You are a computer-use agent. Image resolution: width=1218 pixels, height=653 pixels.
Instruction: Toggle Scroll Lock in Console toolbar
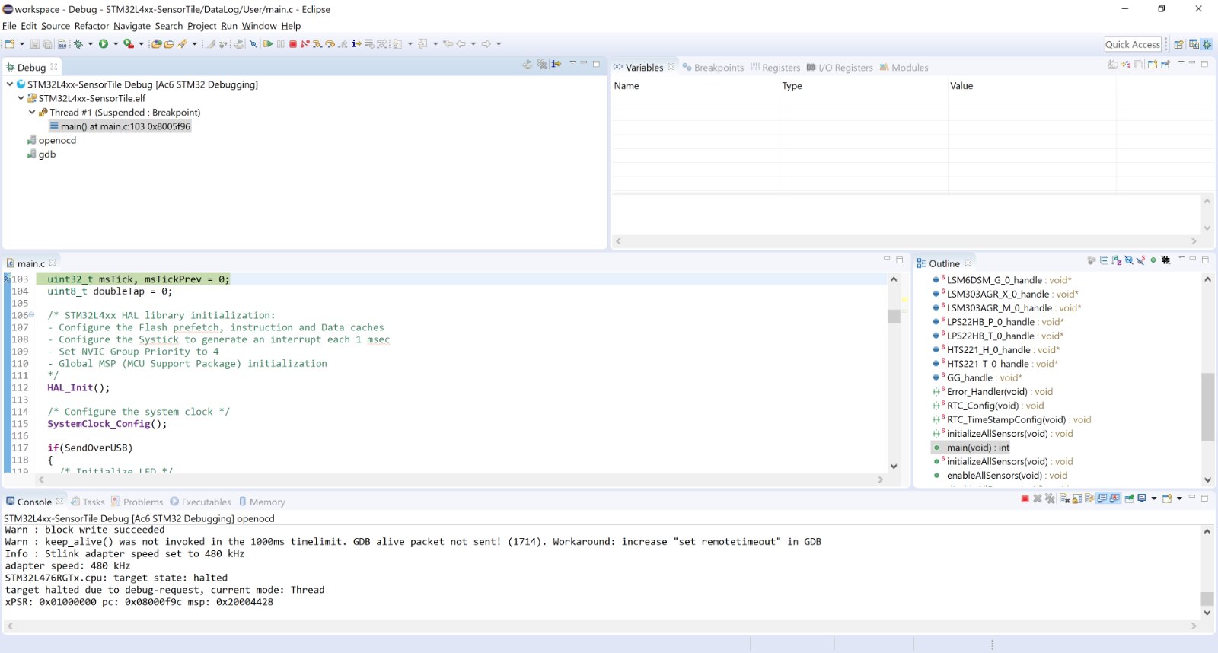click(1077, 499)
